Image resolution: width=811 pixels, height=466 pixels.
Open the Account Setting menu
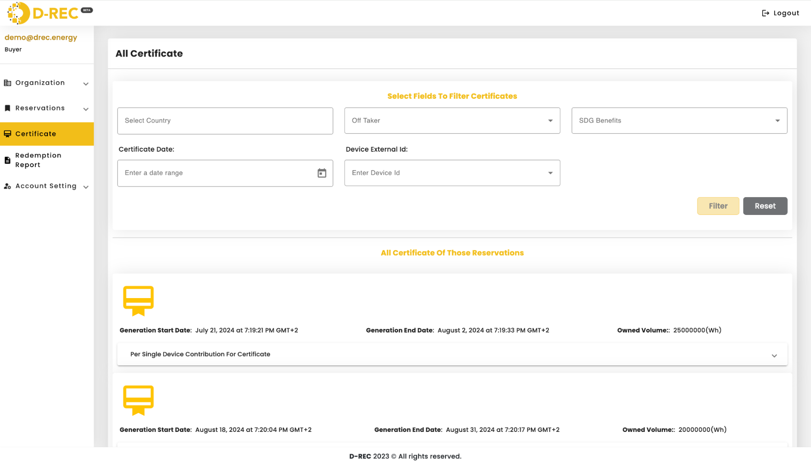point(47,186)
